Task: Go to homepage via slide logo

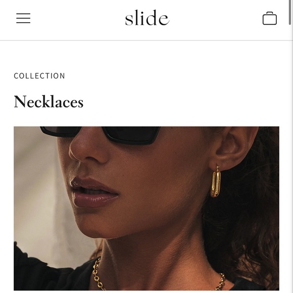Action: pyautogui.click(x=147, y=18)
